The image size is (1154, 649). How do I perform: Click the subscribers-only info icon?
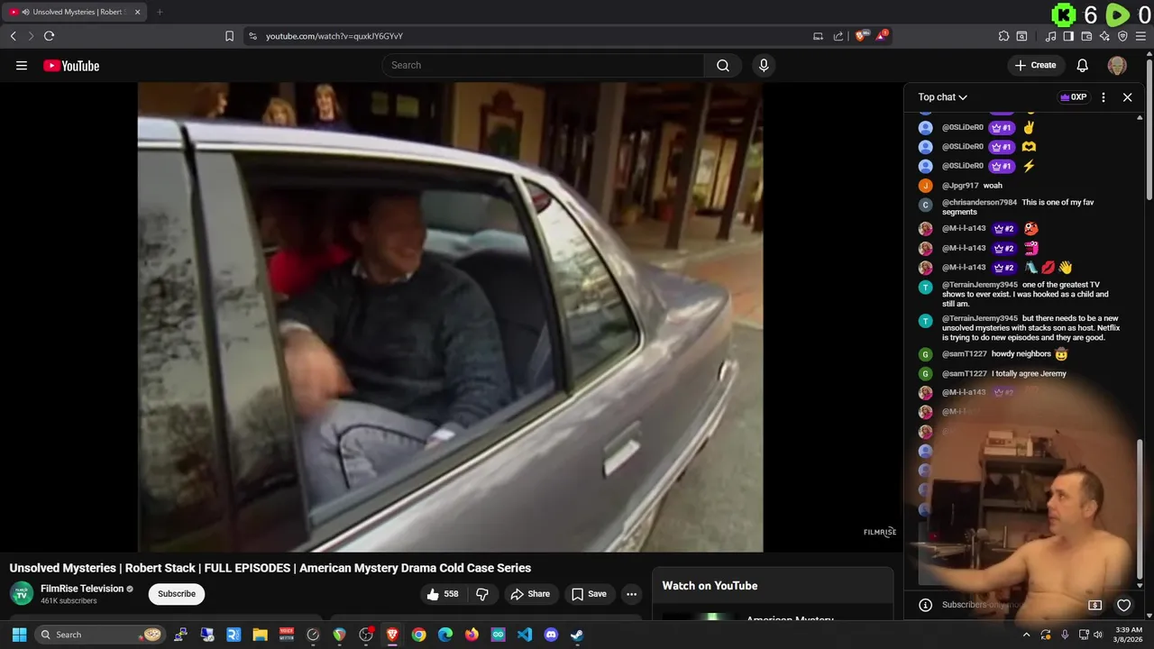point(925,605)
